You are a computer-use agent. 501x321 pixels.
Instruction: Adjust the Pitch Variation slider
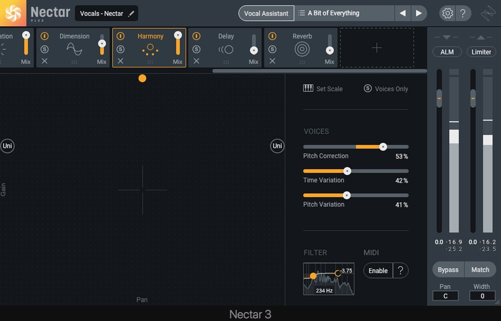[x=346, y=195]
